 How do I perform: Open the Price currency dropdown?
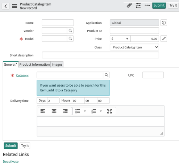click(120, 39)
